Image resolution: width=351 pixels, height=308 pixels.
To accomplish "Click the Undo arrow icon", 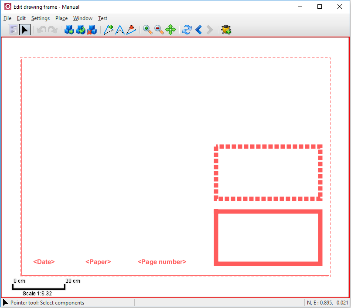I will (41, 30).
